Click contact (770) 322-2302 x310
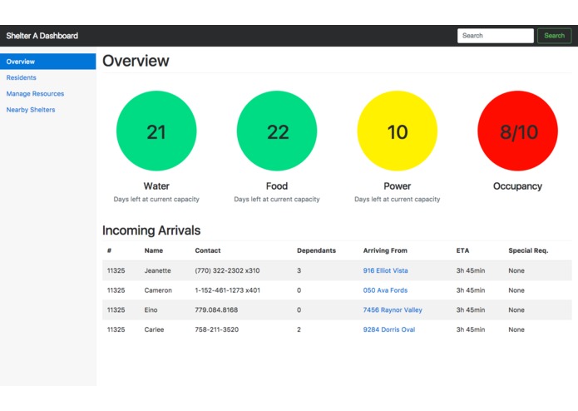Screen dimensions: 578x411 tap(227, 270)
